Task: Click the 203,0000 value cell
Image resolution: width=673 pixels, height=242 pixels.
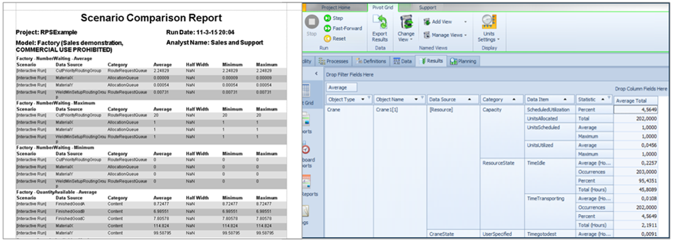Action: [x=636, y=172]
